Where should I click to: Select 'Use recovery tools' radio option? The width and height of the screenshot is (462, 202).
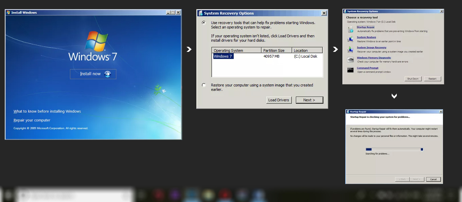[204, 23]
